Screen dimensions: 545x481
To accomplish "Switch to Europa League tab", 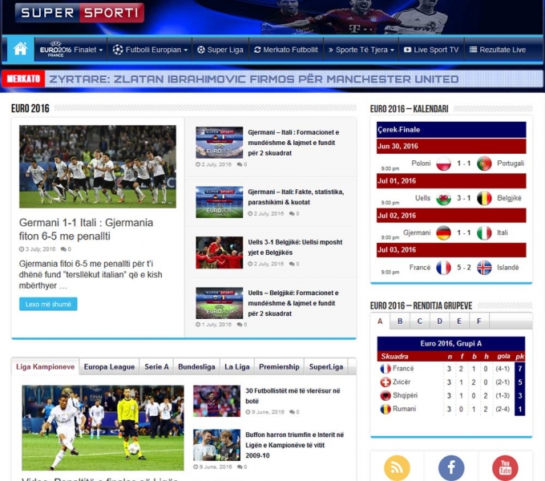I will (109, 366).
